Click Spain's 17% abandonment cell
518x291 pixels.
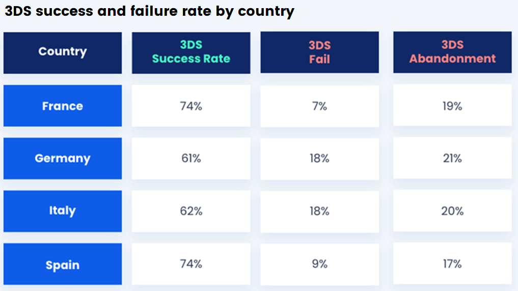[x=452, y=264]
